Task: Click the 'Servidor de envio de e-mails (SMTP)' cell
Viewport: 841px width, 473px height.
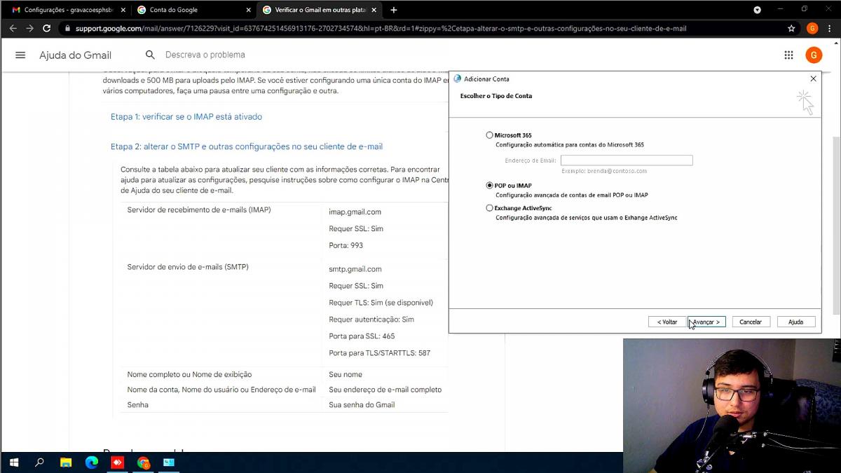Action: tap(188, 267)
